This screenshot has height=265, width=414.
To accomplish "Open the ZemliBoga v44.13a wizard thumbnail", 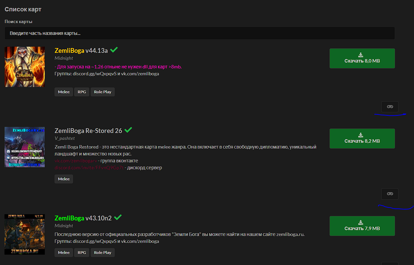I will coord(25,67).
